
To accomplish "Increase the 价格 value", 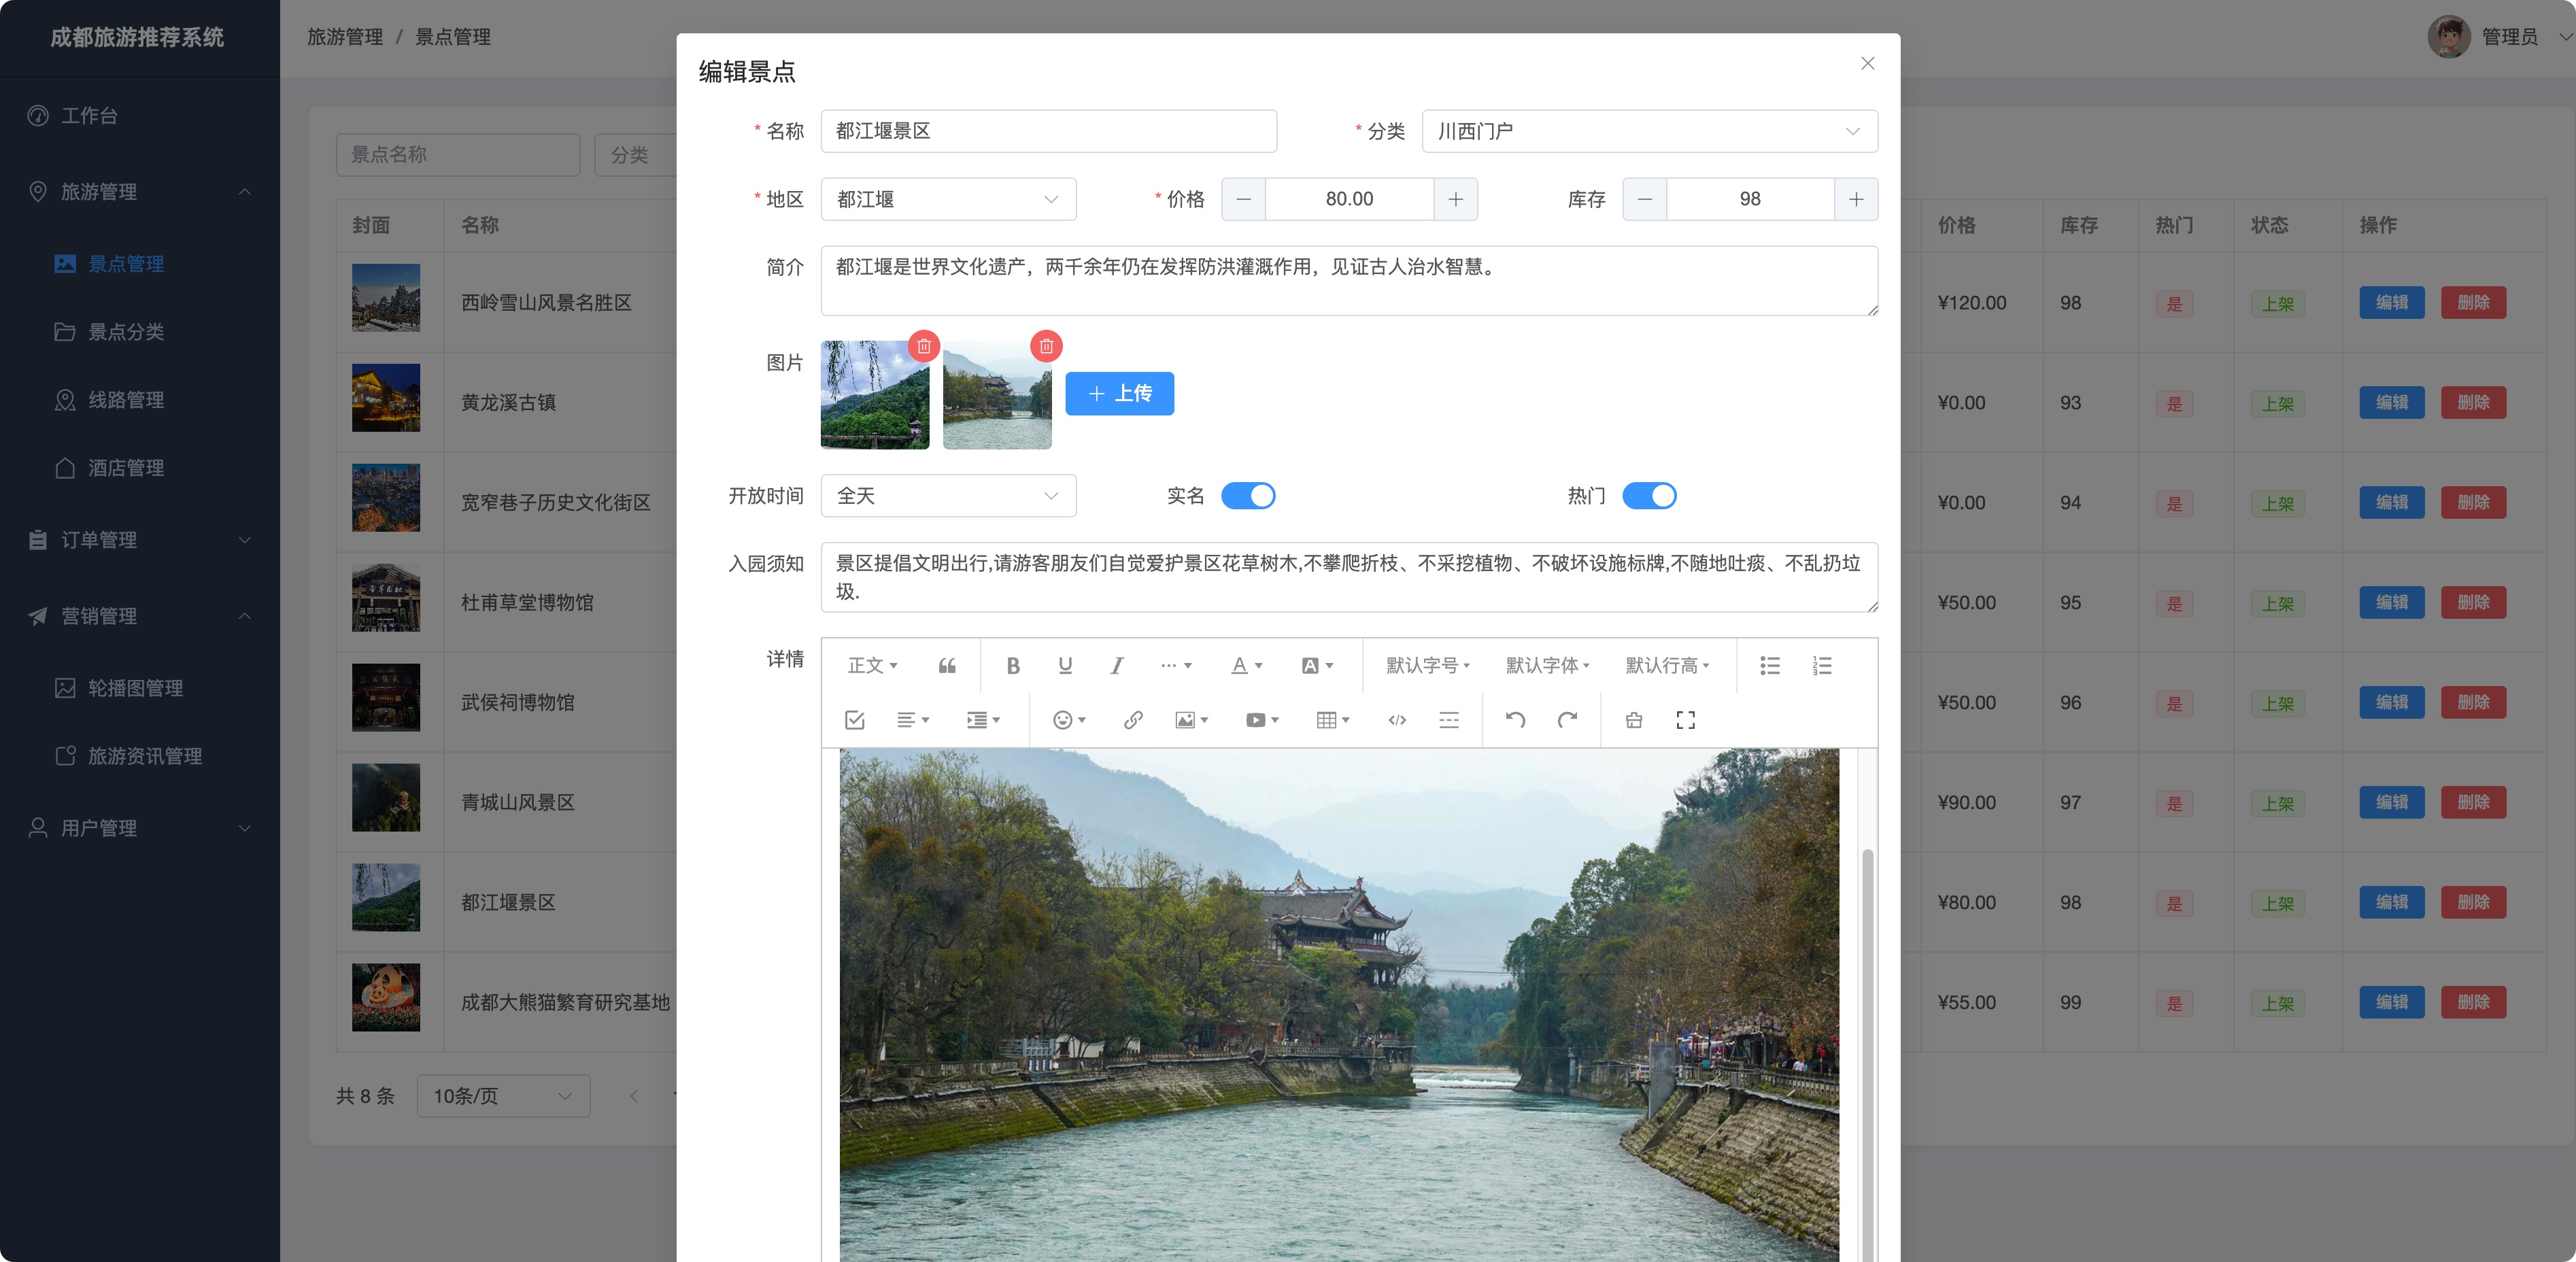I will [1456, 199].
